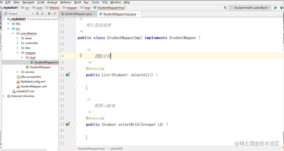Select StudentMapper.xml file
Image resolution: width=284 pixels, height=151 pixels.
32,86
